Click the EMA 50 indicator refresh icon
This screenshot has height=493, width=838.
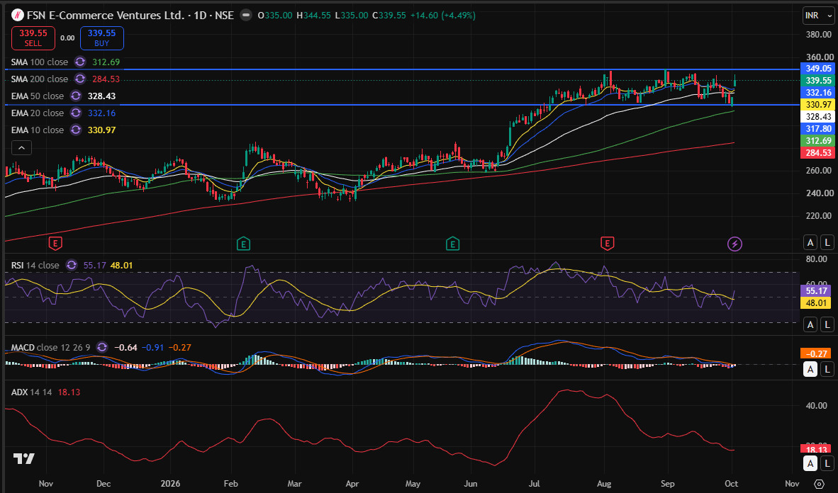point(76,96)
